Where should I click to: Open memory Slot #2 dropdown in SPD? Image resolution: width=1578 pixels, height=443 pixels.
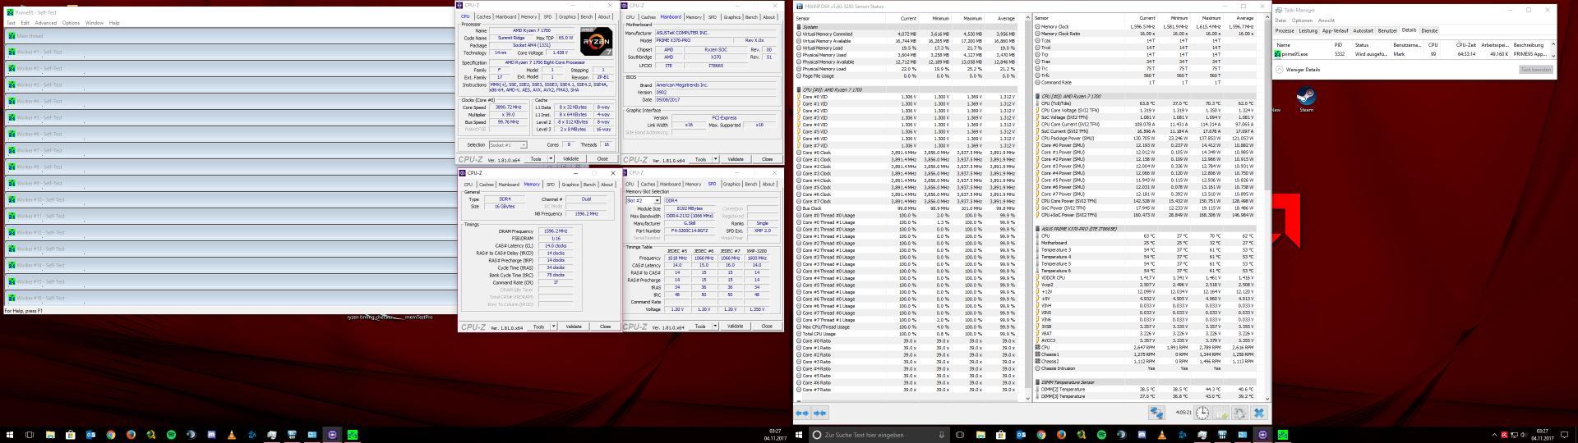(643, 200)
